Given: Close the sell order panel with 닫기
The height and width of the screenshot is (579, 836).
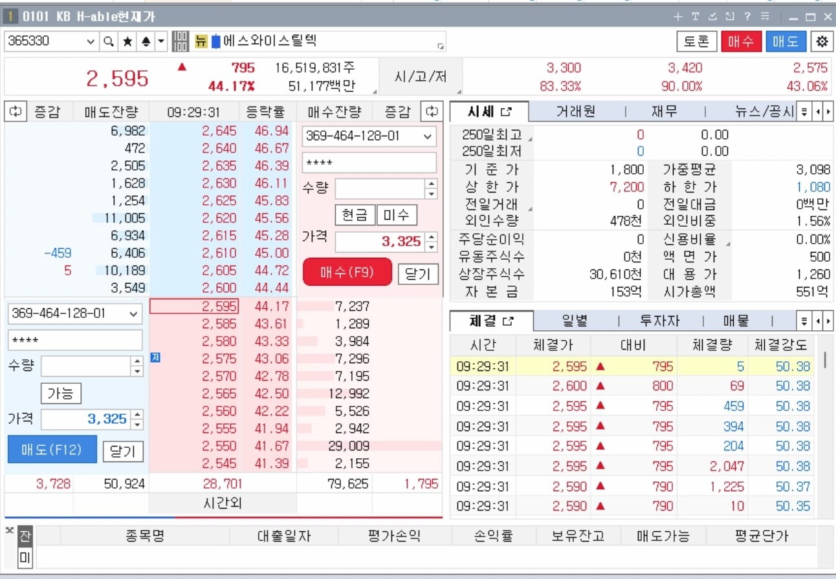Looking at the screenshot, I should click(123, 451).
